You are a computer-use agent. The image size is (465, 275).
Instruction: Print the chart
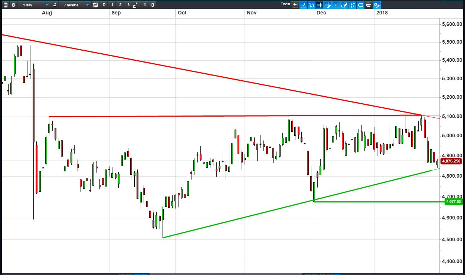pos(369,5)
